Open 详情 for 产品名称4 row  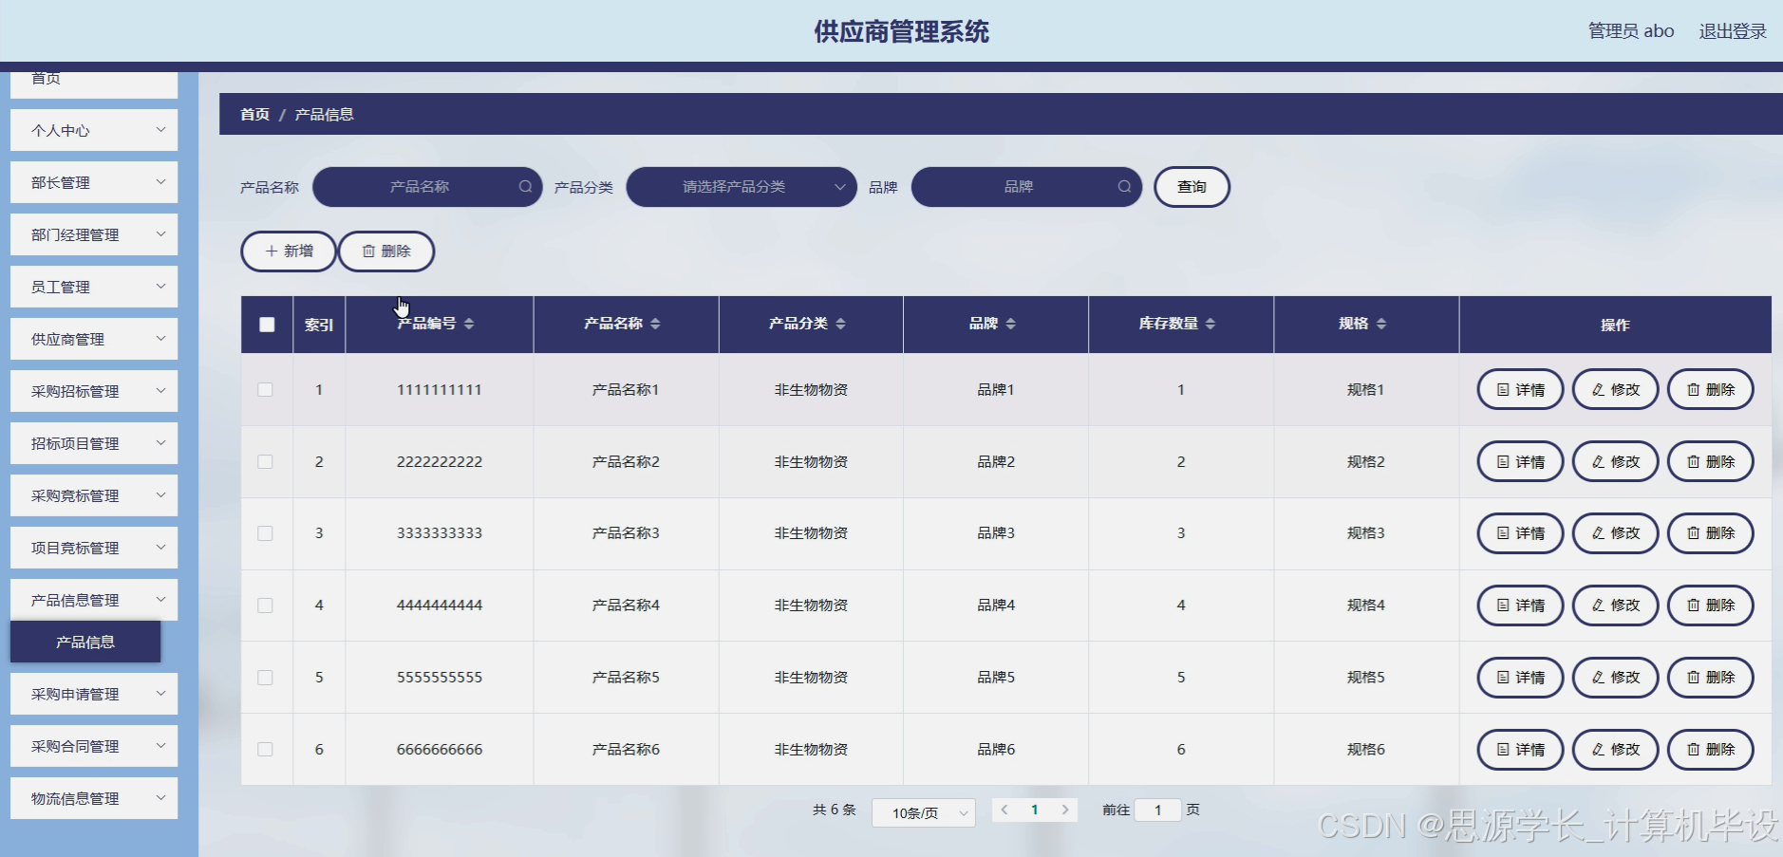[x=1520, y=605]
